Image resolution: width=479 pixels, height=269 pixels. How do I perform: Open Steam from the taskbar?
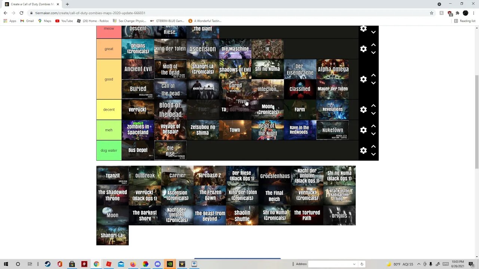[48, 264]
